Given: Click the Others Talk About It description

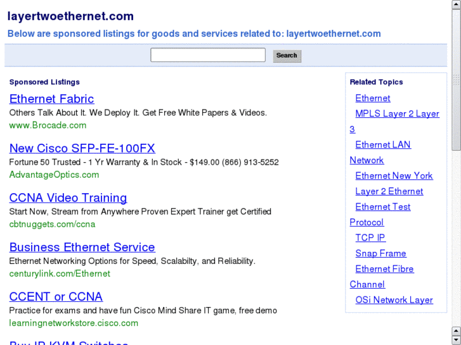Looking at the screenshot, I should click(x=138, y=113).
